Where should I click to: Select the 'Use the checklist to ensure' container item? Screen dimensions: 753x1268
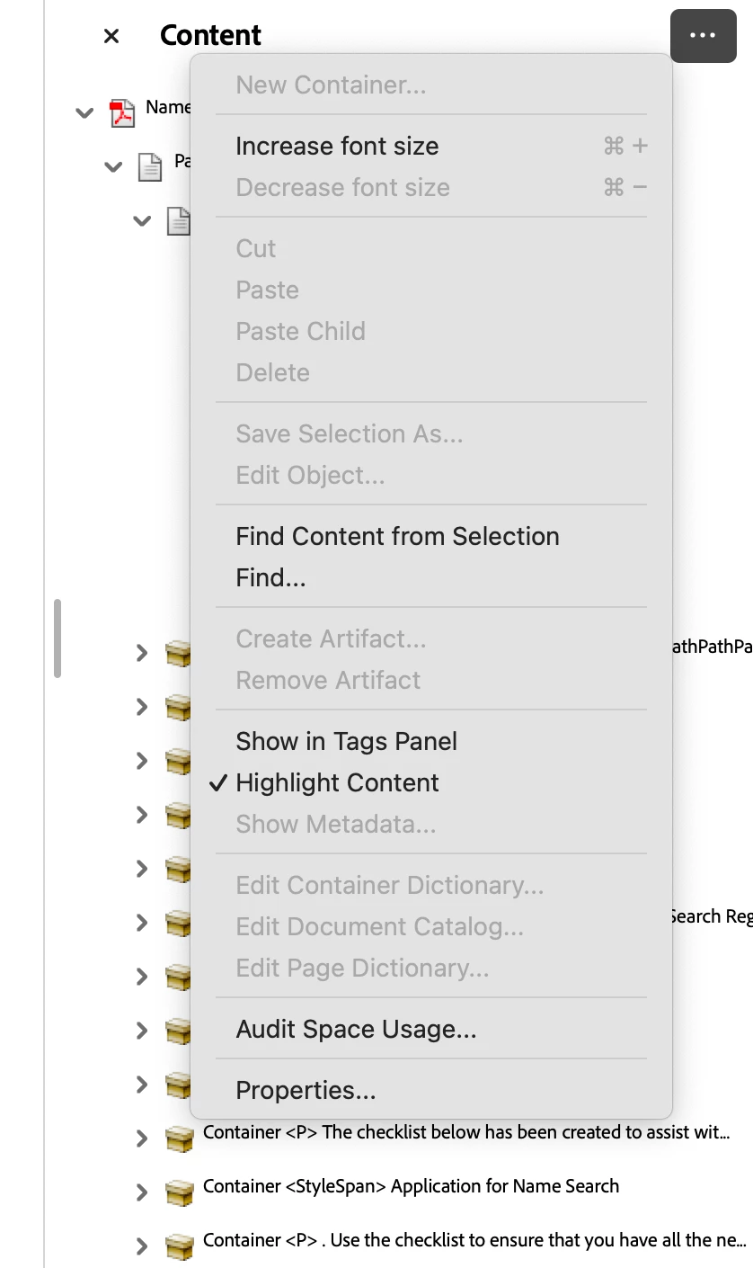[474, 1240]
